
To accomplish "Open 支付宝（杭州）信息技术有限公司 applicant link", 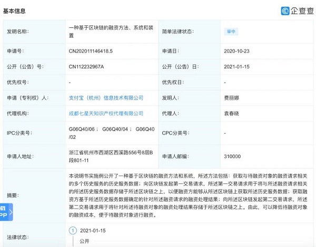I will click(106, 97).
